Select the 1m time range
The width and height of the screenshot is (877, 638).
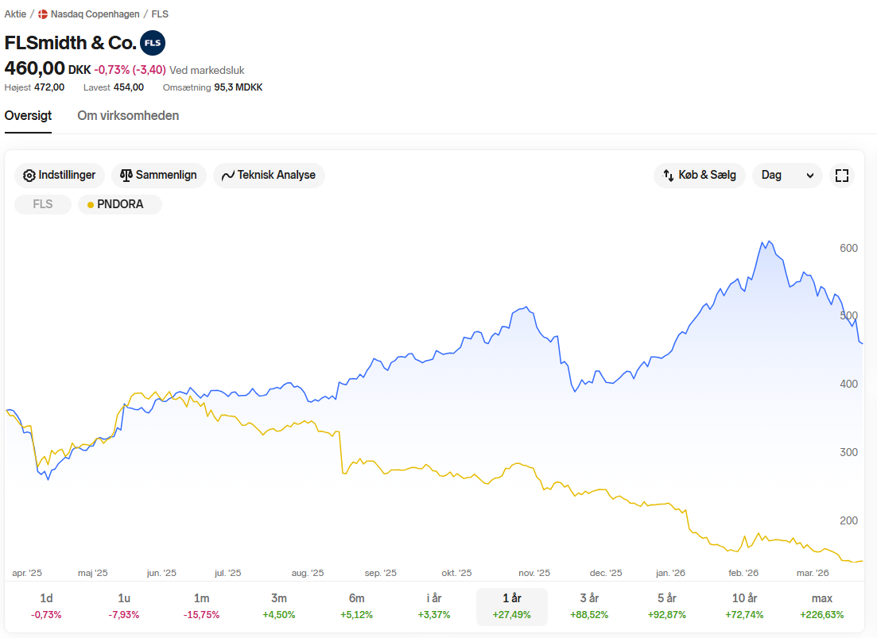201,606
